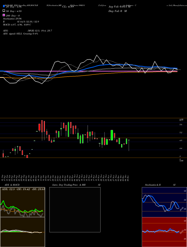Open the ADX indicator mini chart
The width and height of the screenshot is (187, 247).
tap(22, 202)
